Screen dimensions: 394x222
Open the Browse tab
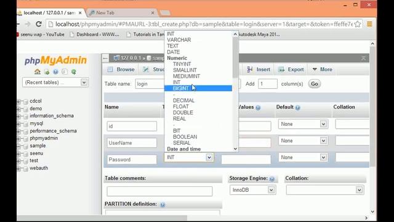(x=121, y=70)
